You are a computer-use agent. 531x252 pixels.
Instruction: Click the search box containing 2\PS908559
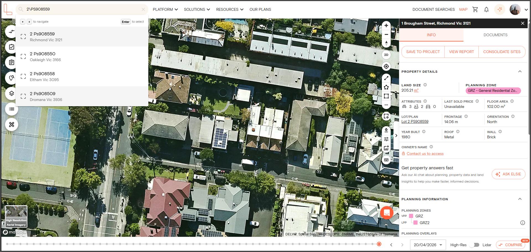(x=82, y=9)
